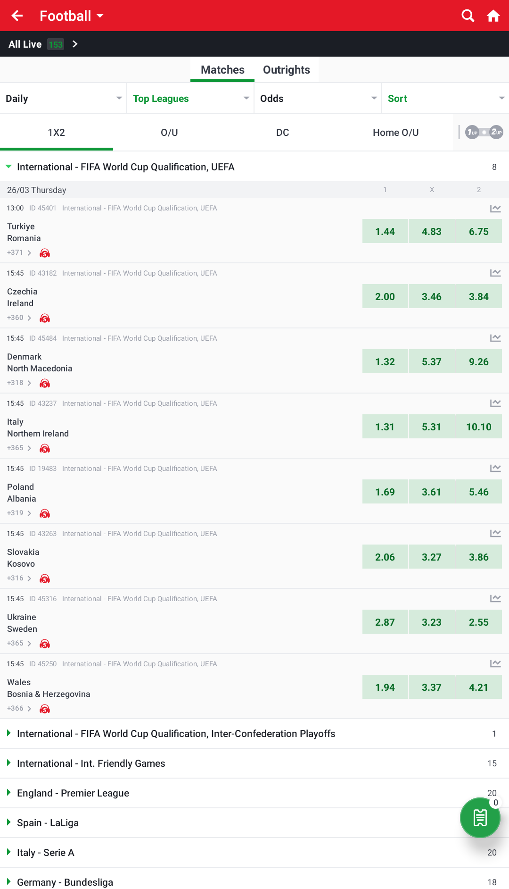Show +365 extra markets for Italy match
509x889 pixels.
(x=19, y=448)
